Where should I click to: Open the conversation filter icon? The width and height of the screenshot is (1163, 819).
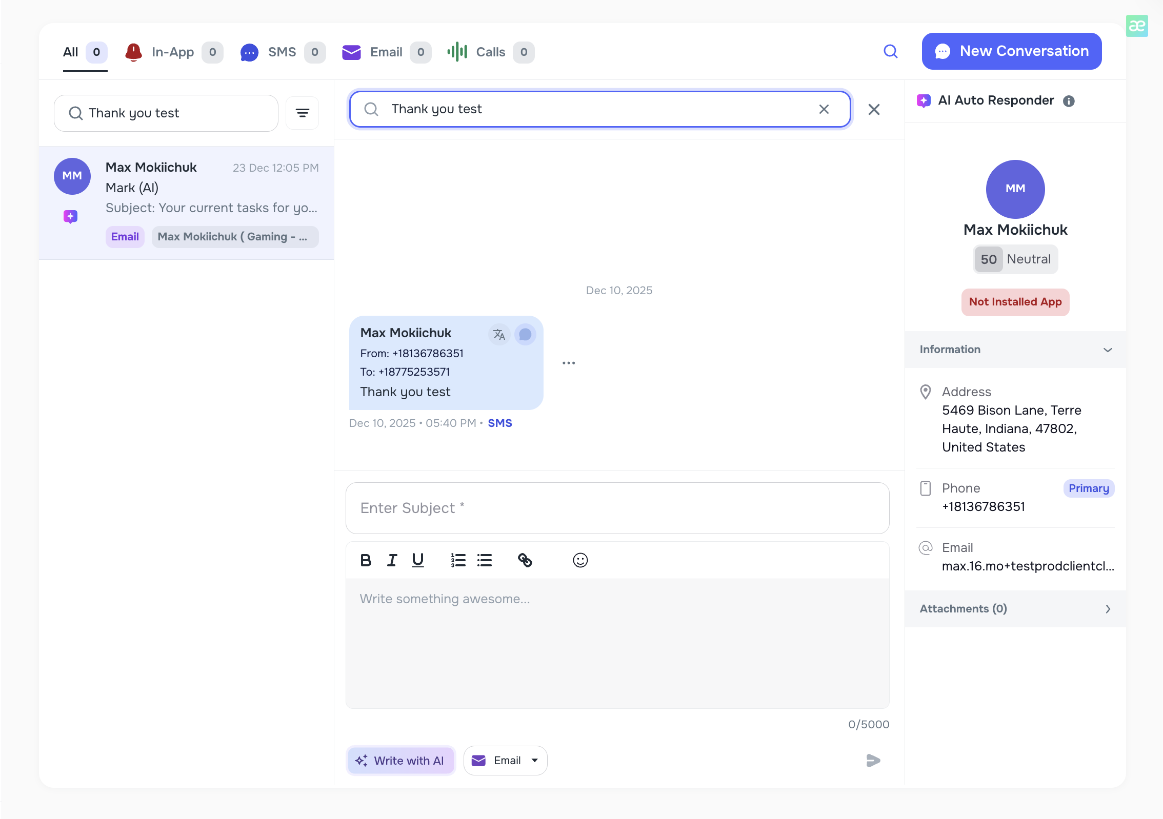(x=302, y=113)
